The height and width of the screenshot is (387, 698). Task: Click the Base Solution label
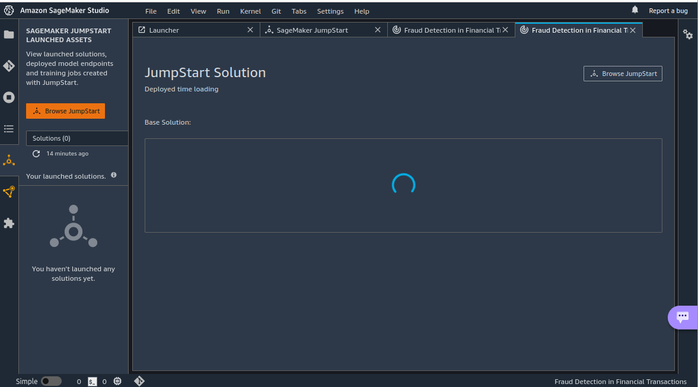click(x=168, y=122)
